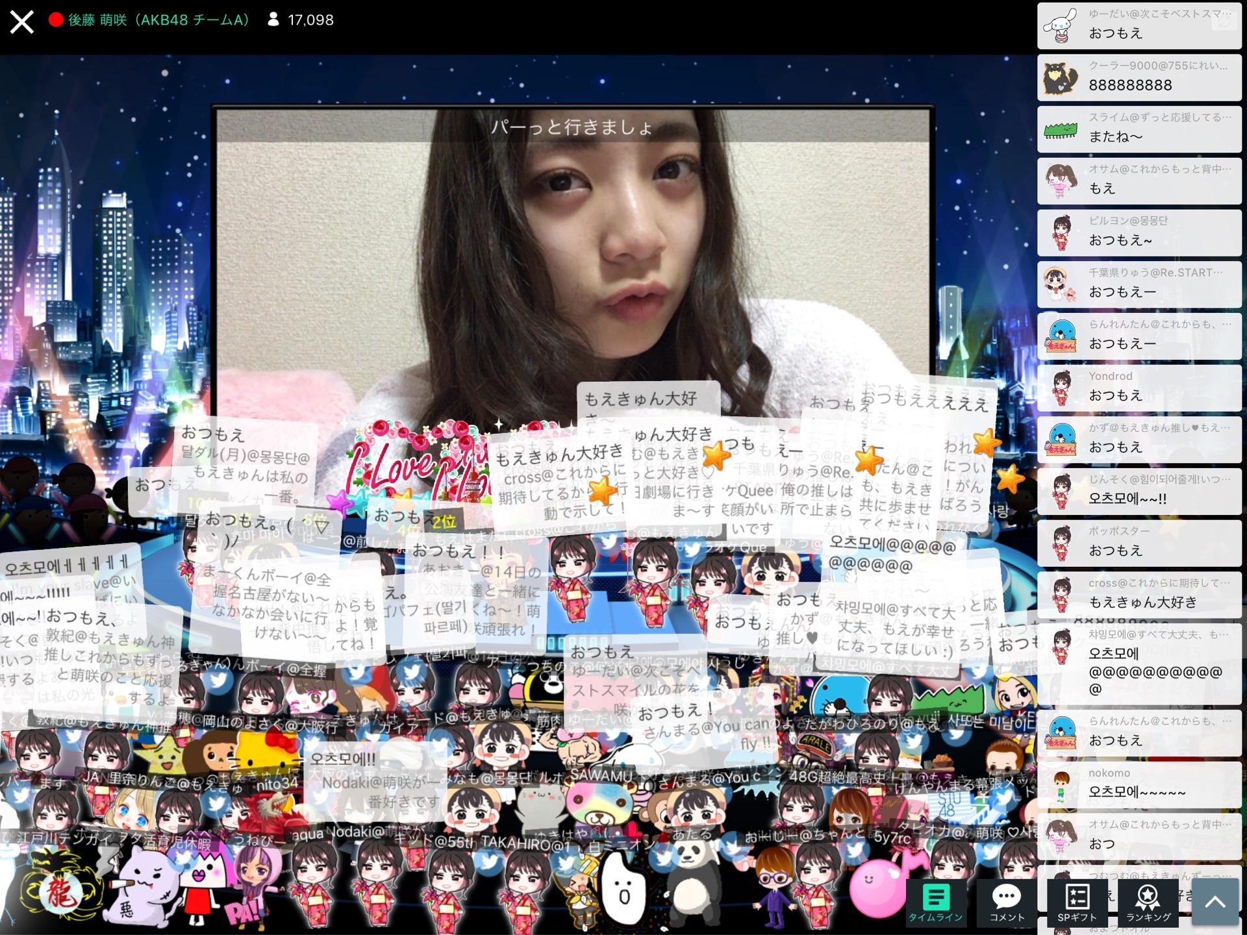The image size is (1247, 935).
Task: Tap じんそく's kimono avatar
Action: (x=1061, y=492)
